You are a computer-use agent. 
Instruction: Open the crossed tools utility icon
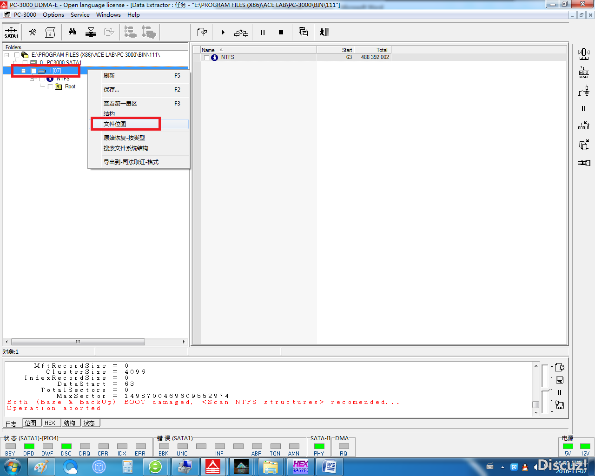(x=33, y=32)
